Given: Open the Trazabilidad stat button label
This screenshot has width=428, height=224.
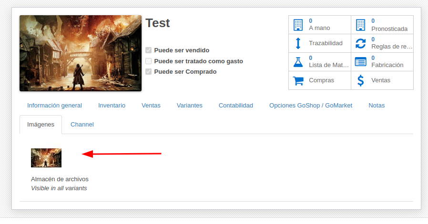Looking at the screenshot, I should [x=326, y=43].
